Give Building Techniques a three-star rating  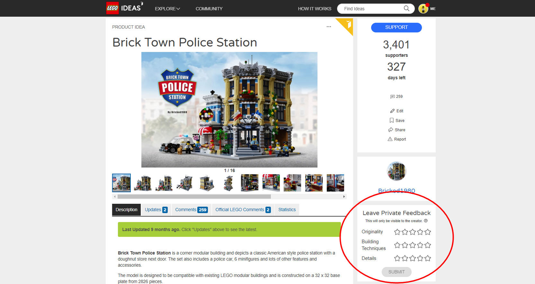(412, 245)
